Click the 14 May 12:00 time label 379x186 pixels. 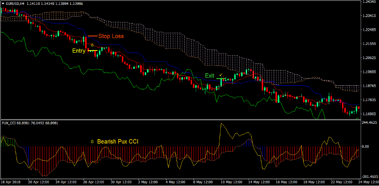(x=258, y=182)
